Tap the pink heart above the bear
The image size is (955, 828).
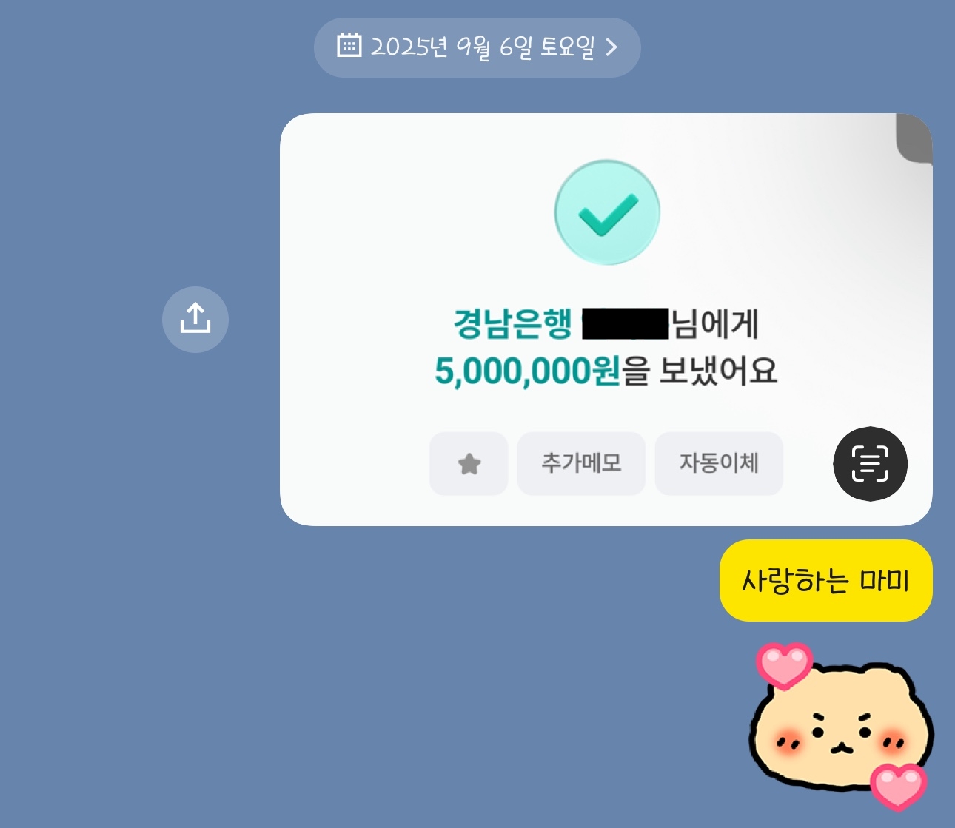784,665
